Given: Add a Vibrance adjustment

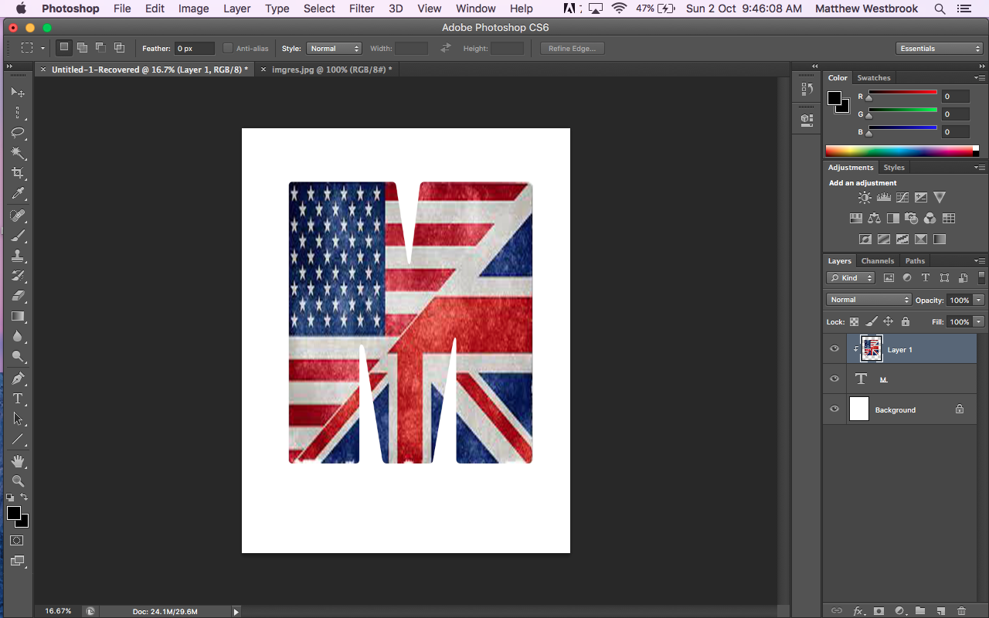Looking at the screenshot, I should click(940, 198).
